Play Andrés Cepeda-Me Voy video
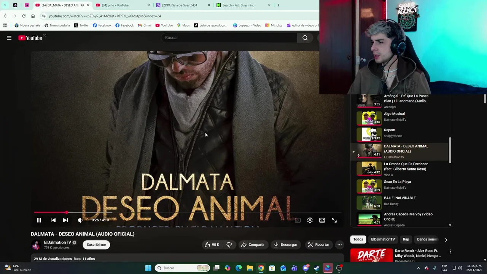487x274 pixels. coord(399,219)
